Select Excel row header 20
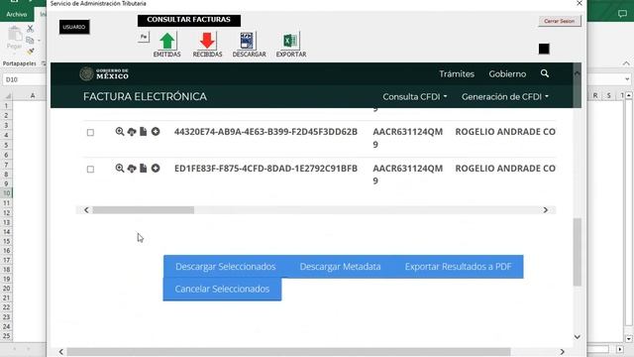 tap(7, 289)
